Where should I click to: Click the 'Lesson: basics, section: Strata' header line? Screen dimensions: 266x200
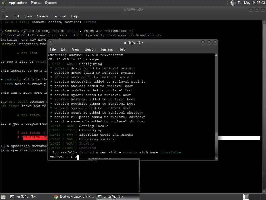point(48,22)
